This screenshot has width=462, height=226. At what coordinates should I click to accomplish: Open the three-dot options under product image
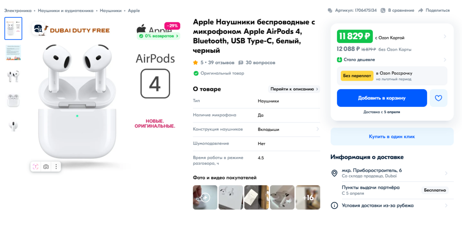pyautogui.click(x=56, y=167)
